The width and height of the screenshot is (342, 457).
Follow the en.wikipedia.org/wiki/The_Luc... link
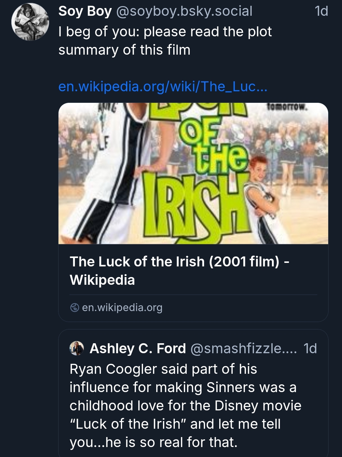point(163,86)
